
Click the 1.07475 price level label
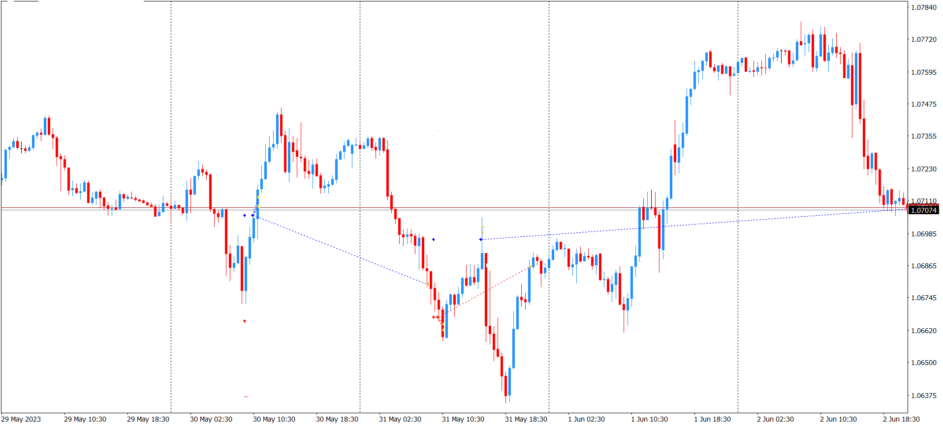click(924, 104)
